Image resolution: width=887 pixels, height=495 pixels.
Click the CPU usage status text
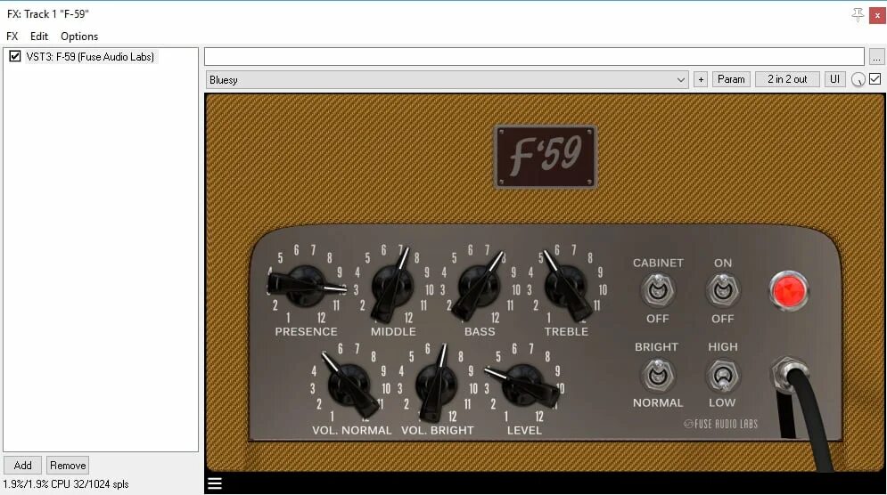click(x=66, y=484)
